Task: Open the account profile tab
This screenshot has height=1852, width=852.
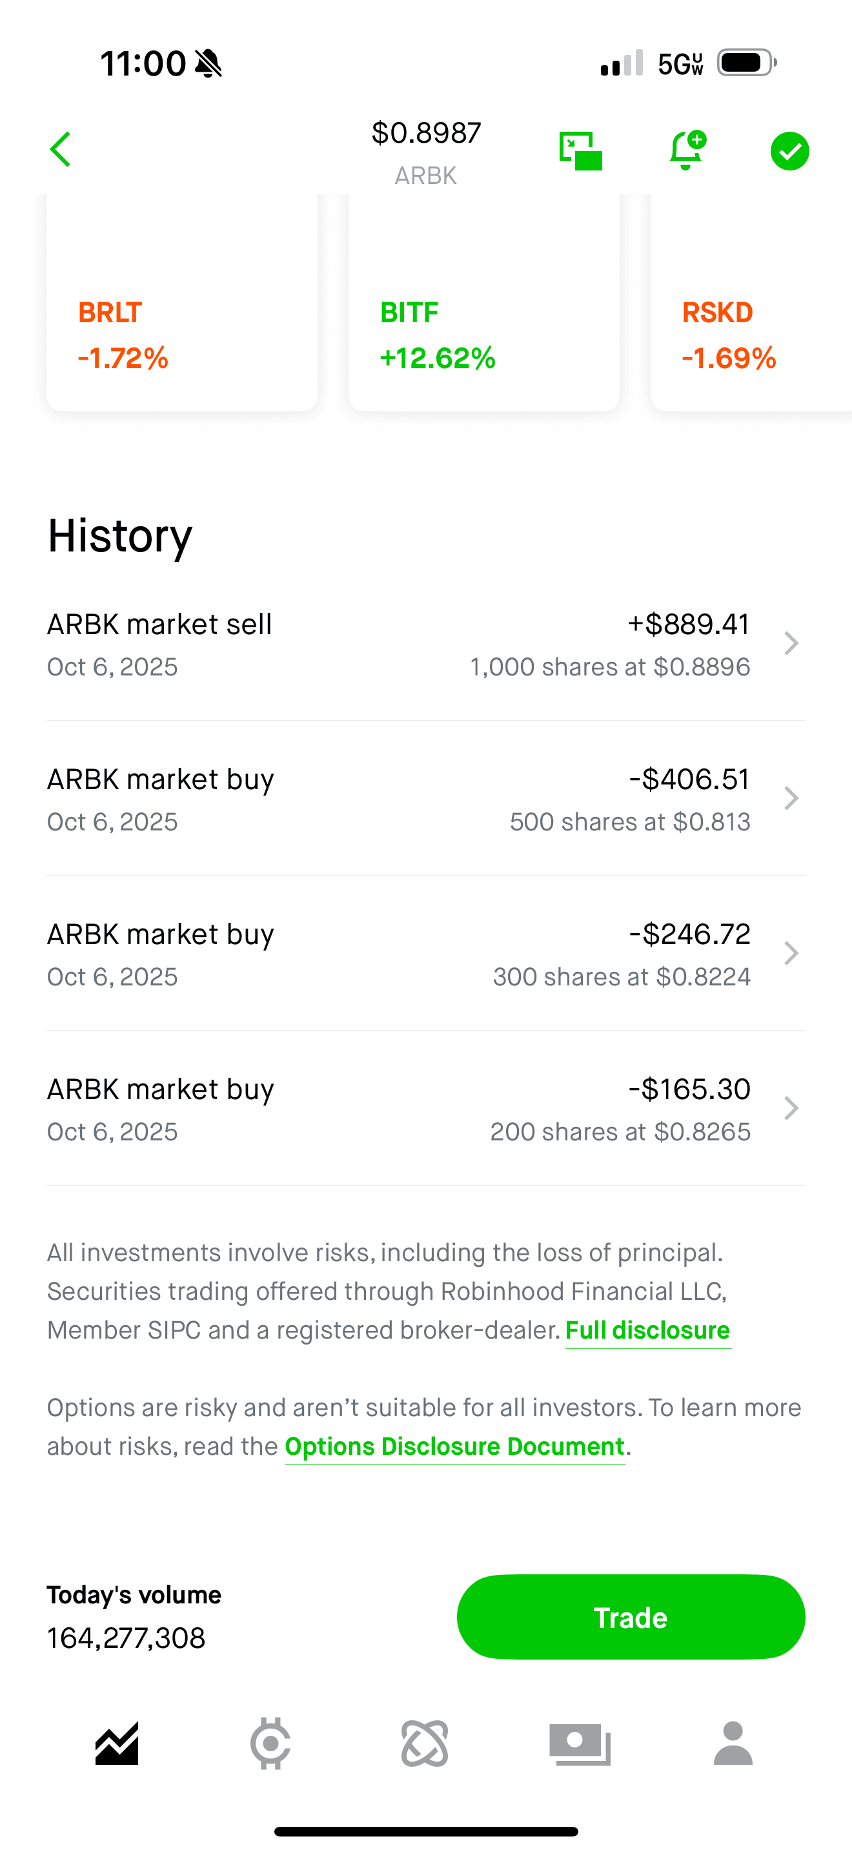Action: (x=733, y=1744)
